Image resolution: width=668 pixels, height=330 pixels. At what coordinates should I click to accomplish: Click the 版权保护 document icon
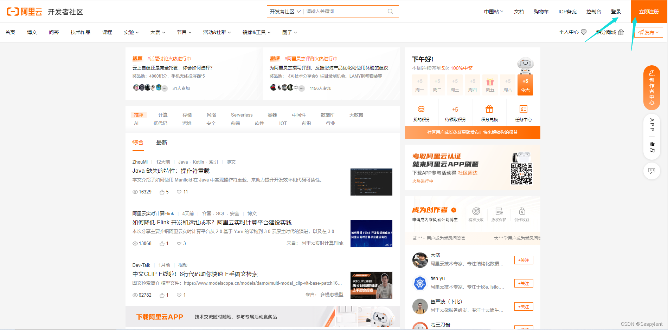pos(499,211)
